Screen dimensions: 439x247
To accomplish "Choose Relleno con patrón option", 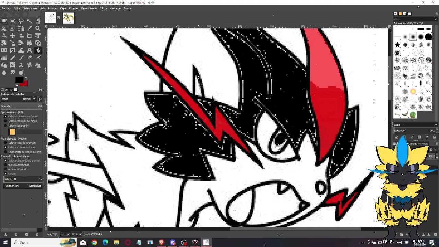I will tap(16, 126).
